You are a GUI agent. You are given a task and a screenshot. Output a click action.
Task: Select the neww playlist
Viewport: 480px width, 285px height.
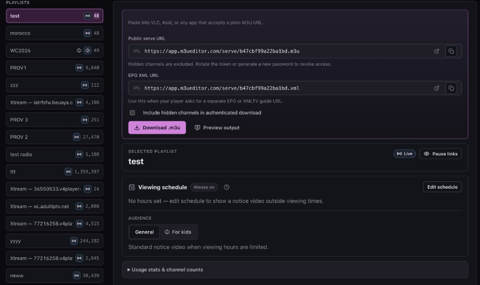click(x=54, y=276)
